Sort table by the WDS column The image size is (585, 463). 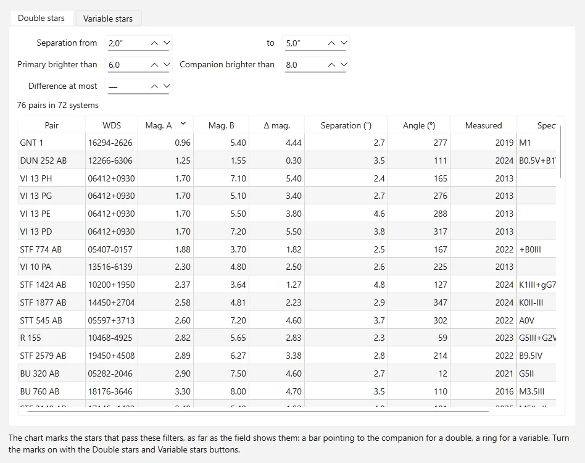click(x=112, y=125)
